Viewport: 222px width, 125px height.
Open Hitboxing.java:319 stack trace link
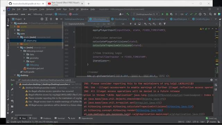pyautogui.click(x=180, y=107)
